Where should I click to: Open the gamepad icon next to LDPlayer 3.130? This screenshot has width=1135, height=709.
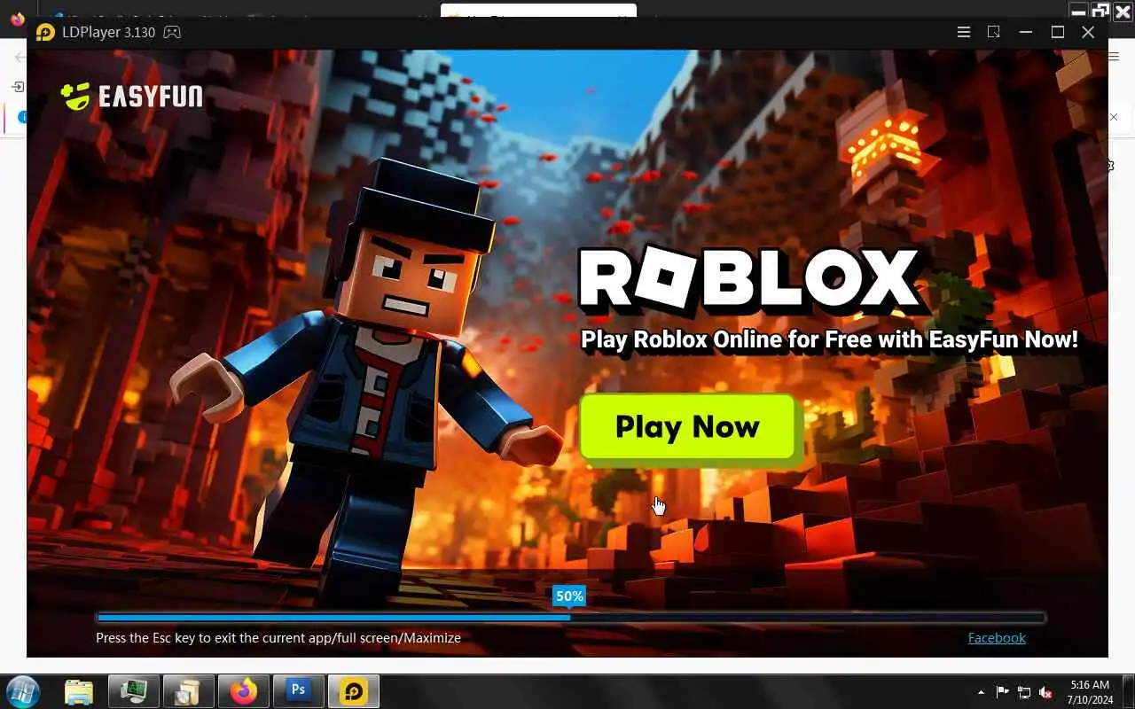172,32
